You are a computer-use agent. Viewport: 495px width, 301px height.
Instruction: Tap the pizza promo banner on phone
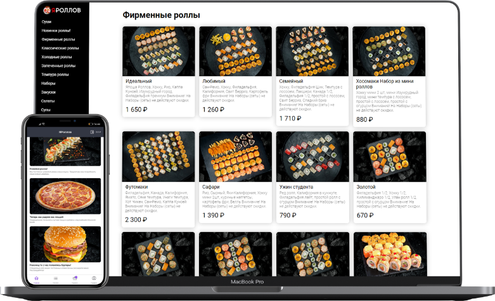[x=65, y=196]
